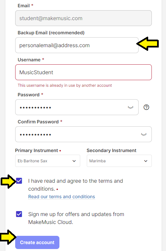Screen dimensions: 166x251
Task: Click the Username field label
Action: click(x=29, y=60)
